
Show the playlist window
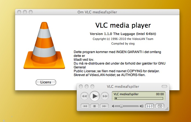(x=160, y=106)
